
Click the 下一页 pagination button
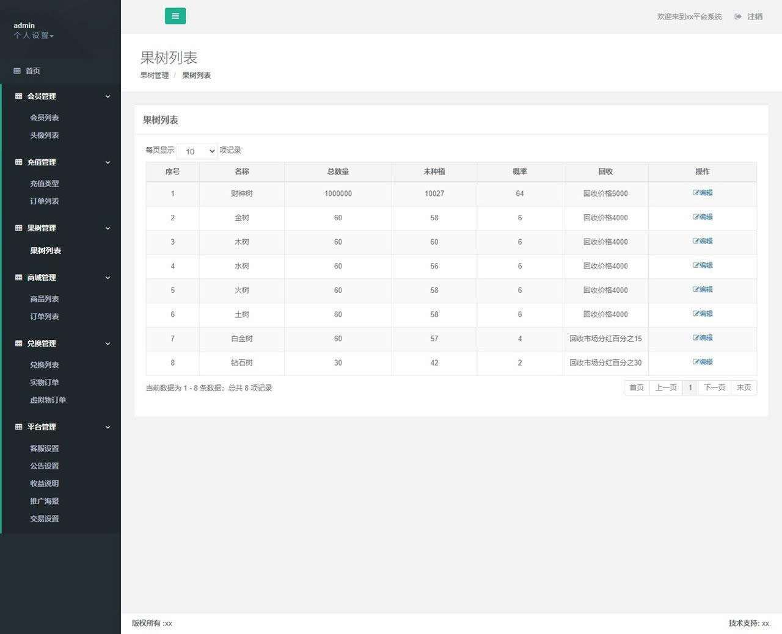point(714,387)
